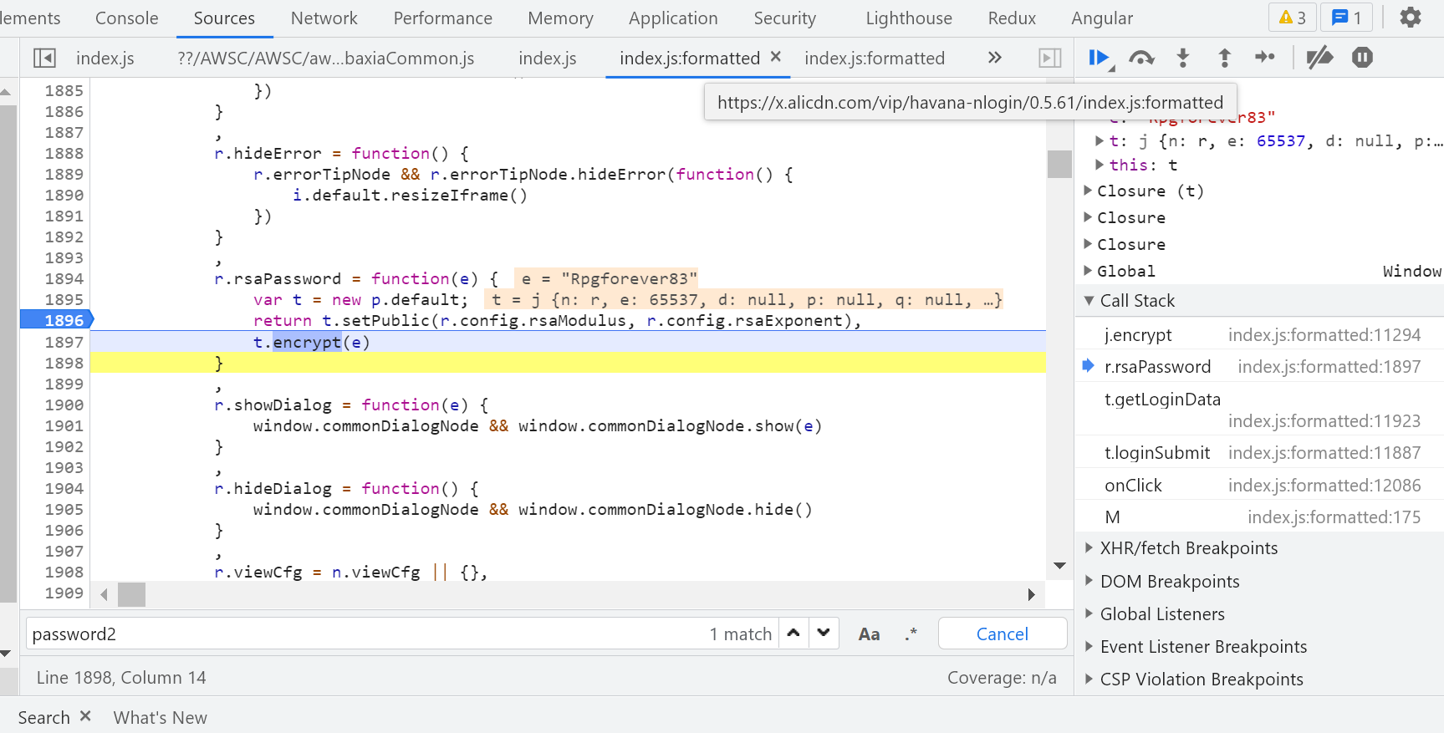
Task: Open messages count badge
Action: [x=1346, y=18]
